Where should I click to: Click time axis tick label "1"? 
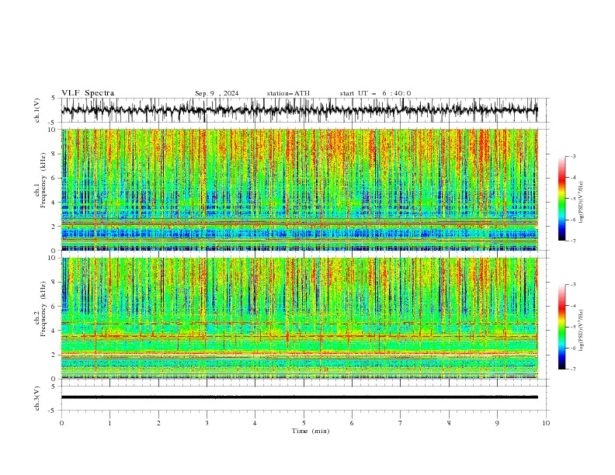pos(109,423)
